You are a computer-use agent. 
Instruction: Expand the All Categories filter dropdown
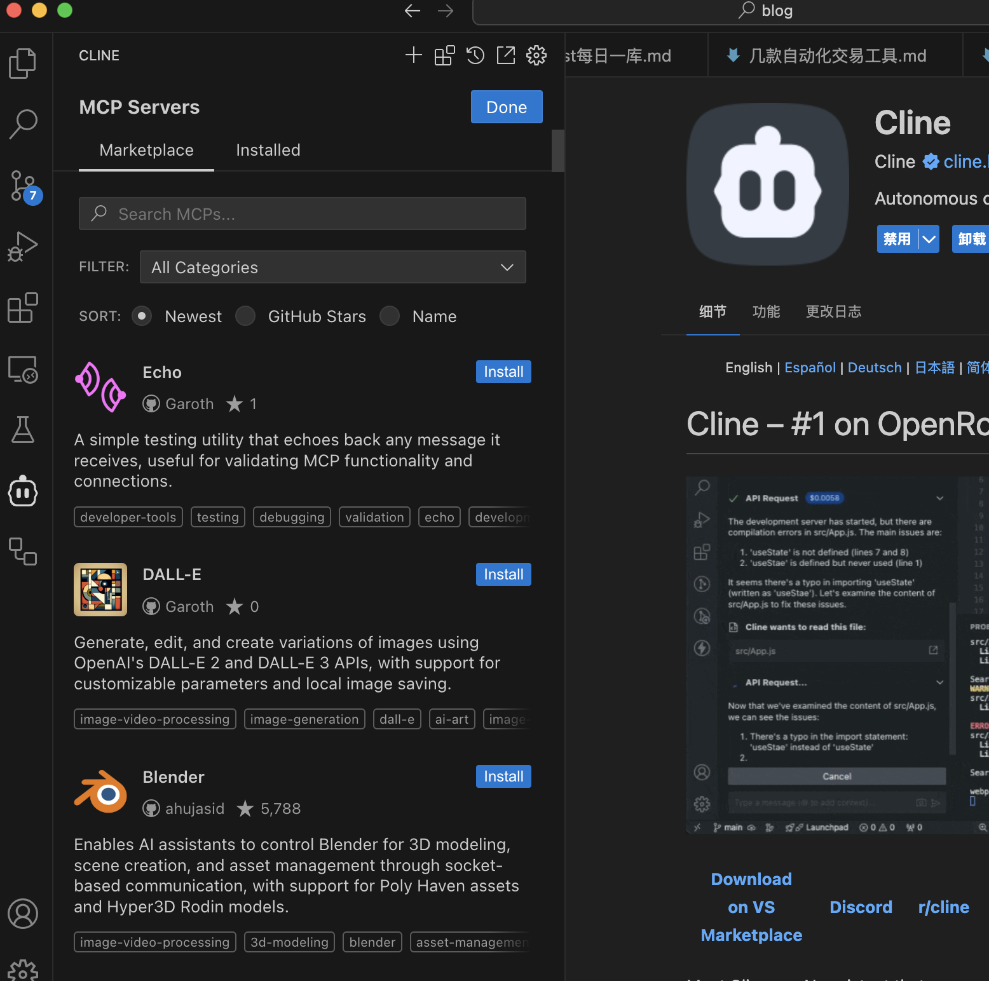coord(332,267)
